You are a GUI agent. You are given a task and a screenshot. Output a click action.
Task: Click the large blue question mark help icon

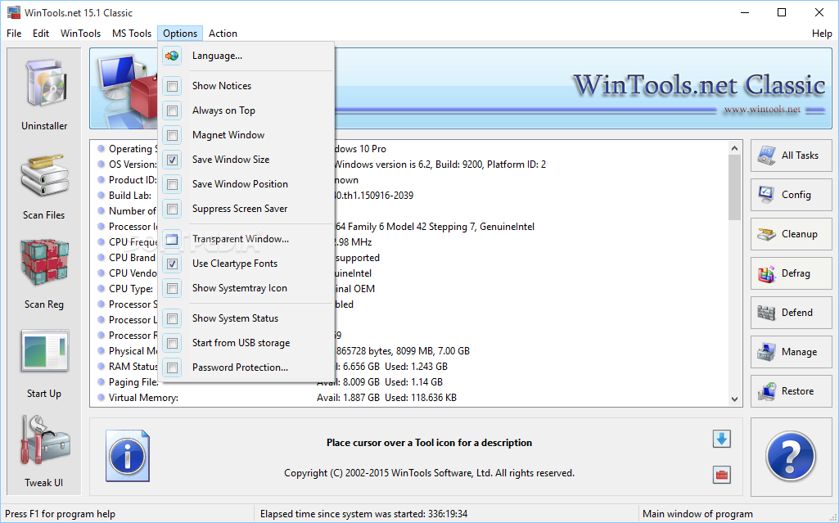click(791, 456)
